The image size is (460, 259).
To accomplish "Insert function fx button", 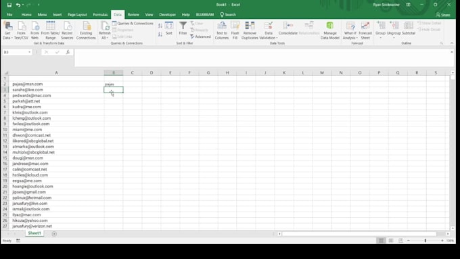I will pos(68,52).
